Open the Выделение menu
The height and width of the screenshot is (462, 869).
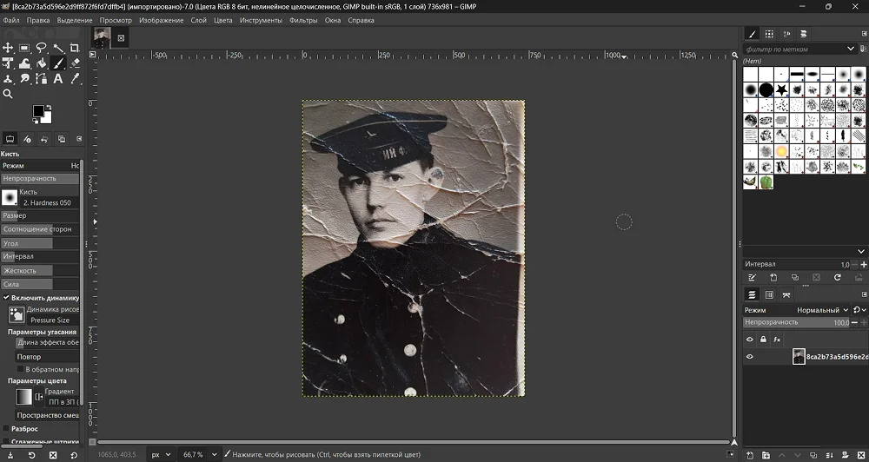click(x=75, y=20)
